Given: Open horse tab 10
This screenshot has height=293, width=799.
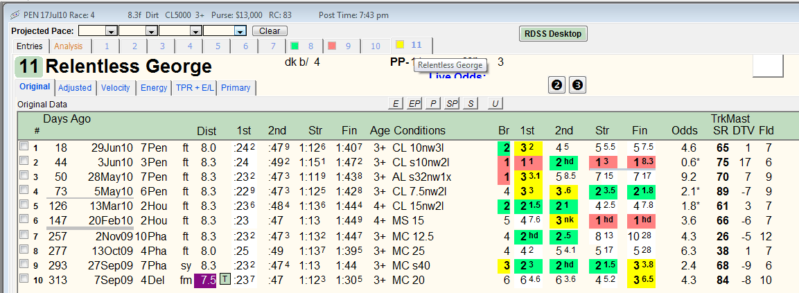Looking at the screenshot, I should [375, 46].
